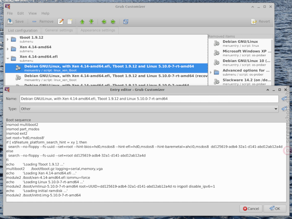Click Entry editor window icon in title bar

(7, 90)
